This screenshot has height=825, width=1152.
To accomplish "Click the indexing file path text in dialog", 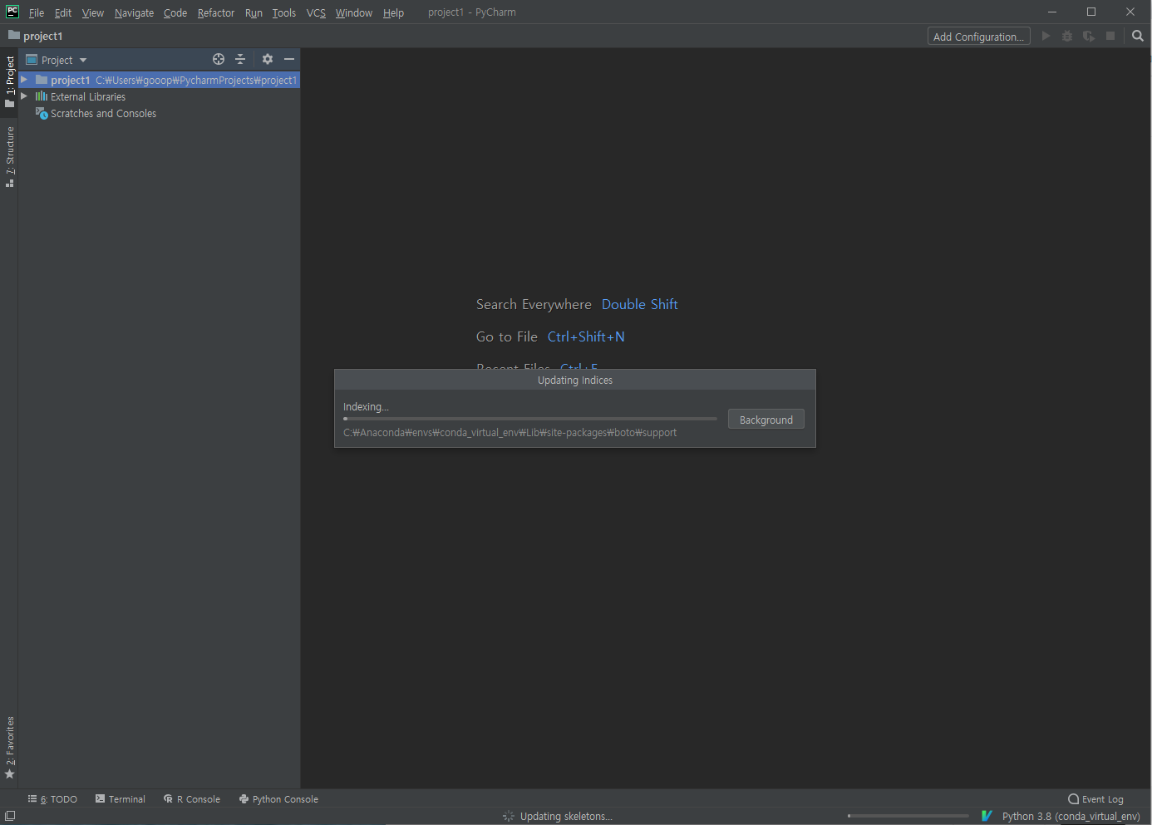I will pos(510,432).
